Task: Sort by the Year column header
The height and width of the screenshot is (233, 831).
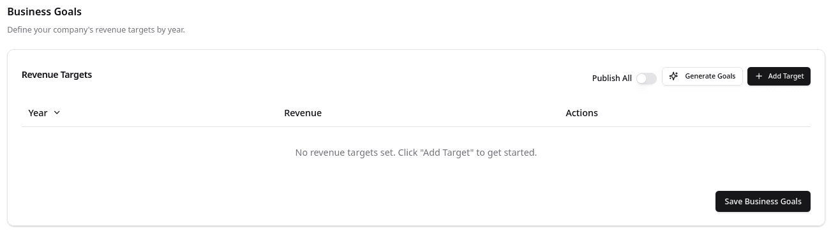Action: pos(44,112)
